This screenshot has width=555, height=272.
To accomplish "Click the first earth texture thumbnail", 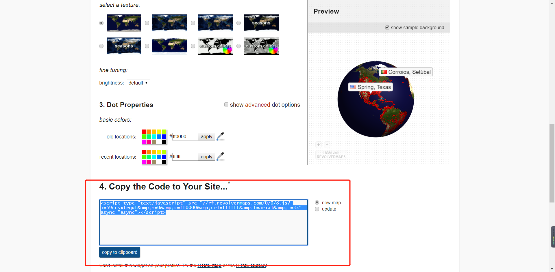I will click(124, 23).
